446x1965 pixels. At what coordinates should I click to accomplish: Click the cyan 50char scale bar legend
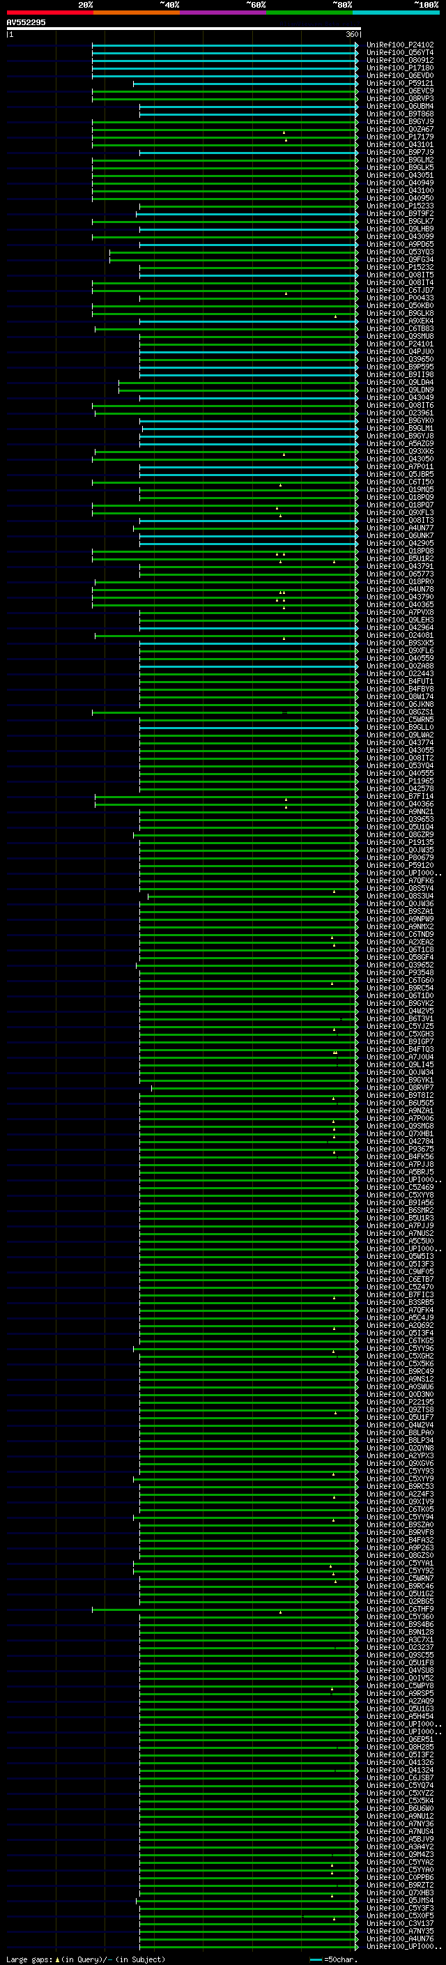[x=316, y=1959]
